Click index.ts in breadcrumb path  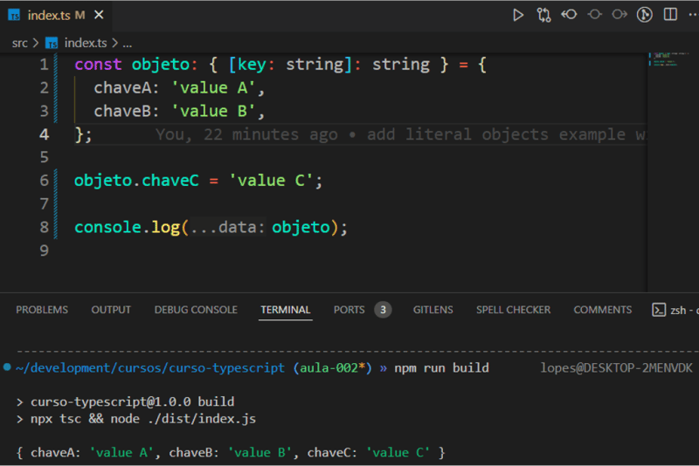pos(85,43)
